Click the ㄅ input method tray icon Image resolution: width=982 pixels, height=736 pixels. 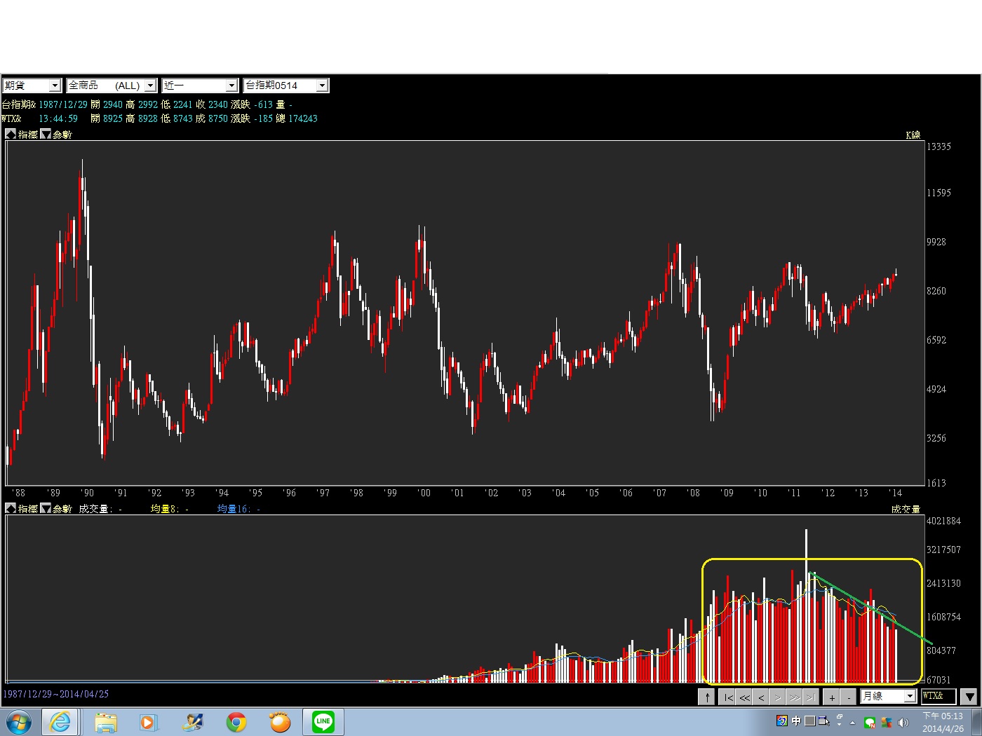coord(781,721)
